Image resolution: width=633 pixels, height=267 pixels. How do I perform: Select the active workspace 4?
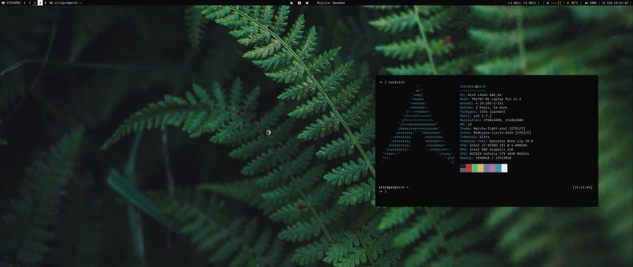[40, 3]
